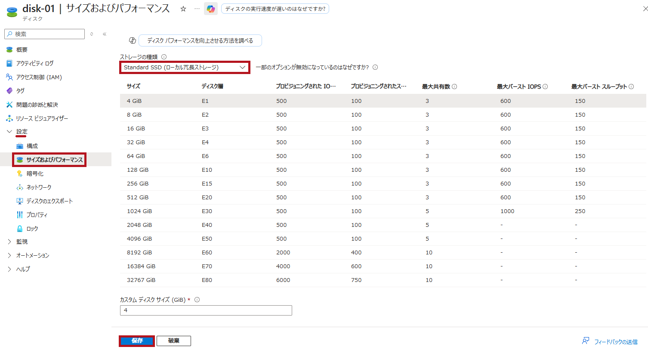Launch Copilot from the top bar
Screen dimensions: 648x353
coord(210,9)
